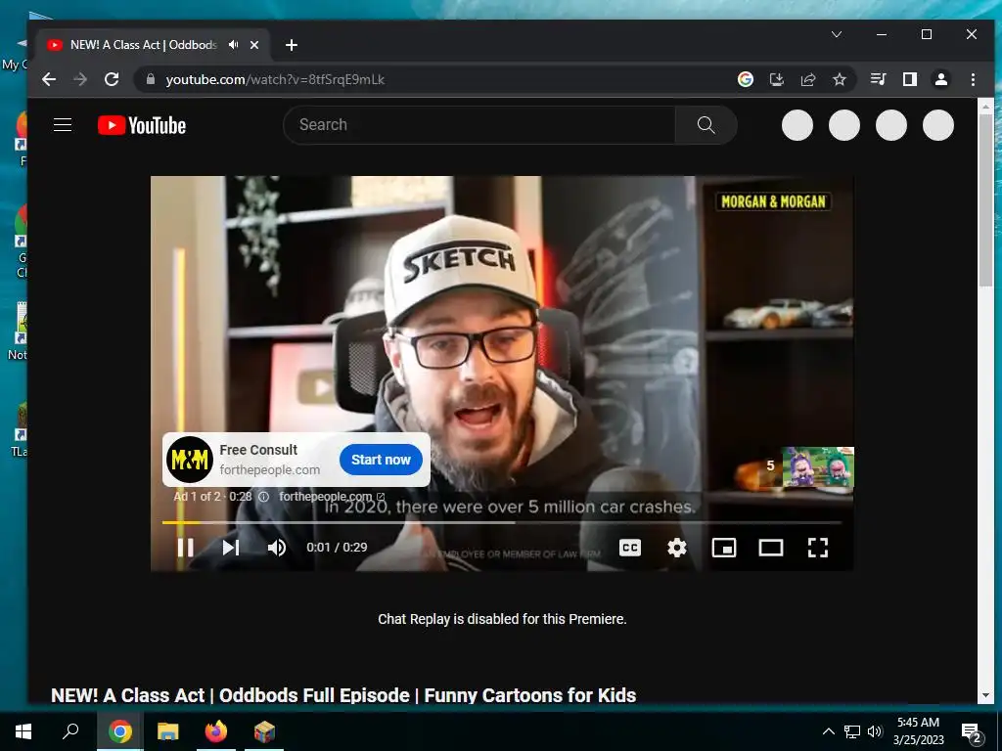
Task: Click the scrollbar down arrow
Action: click(985, 695)
